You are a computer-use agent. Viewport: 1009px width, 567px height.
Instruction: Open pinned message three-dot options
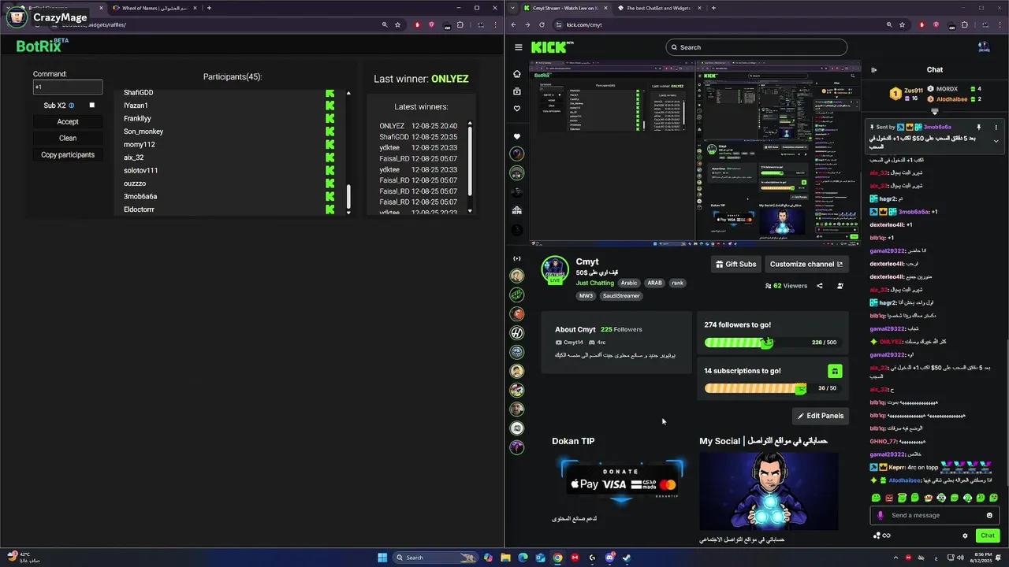996,127
